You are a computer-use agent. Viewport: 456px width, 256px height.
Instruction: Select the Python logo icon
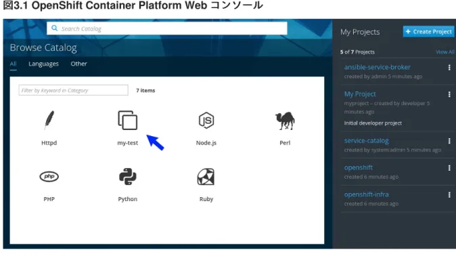click(128, 177)
